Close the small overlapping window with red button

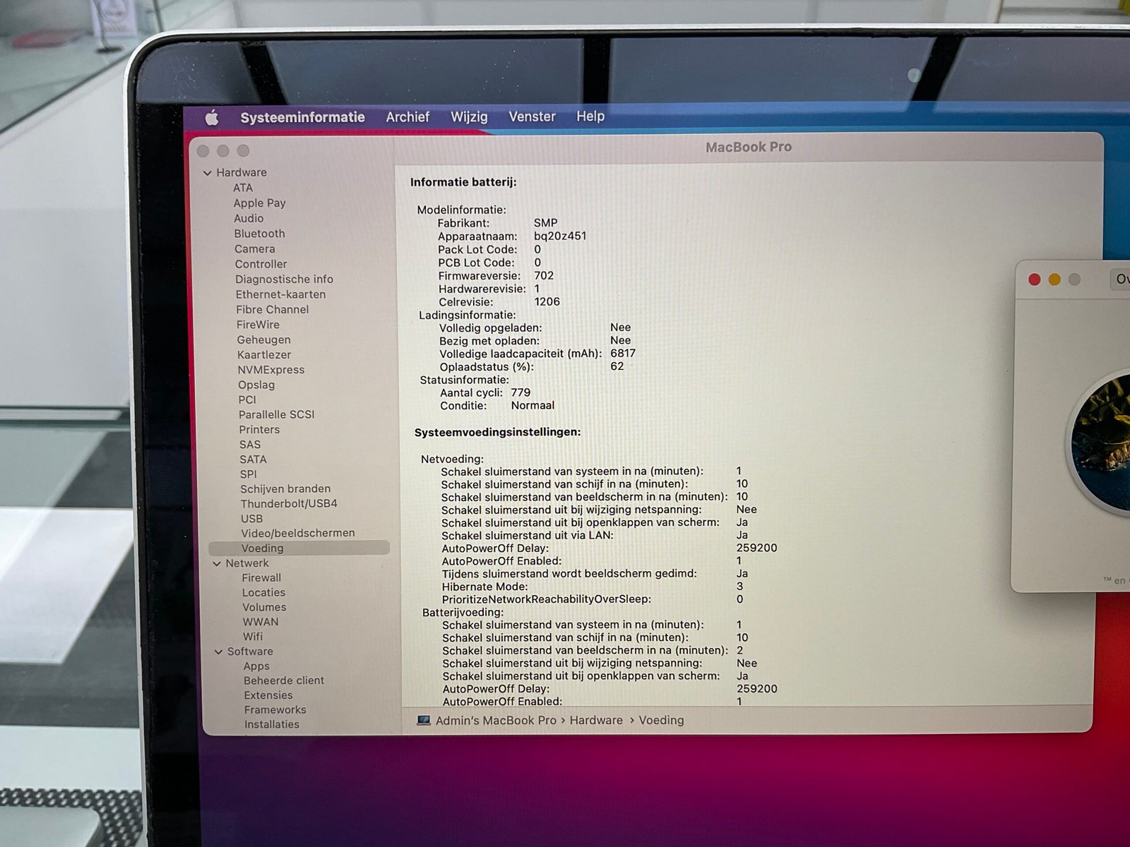click(x=1035, y=280)
